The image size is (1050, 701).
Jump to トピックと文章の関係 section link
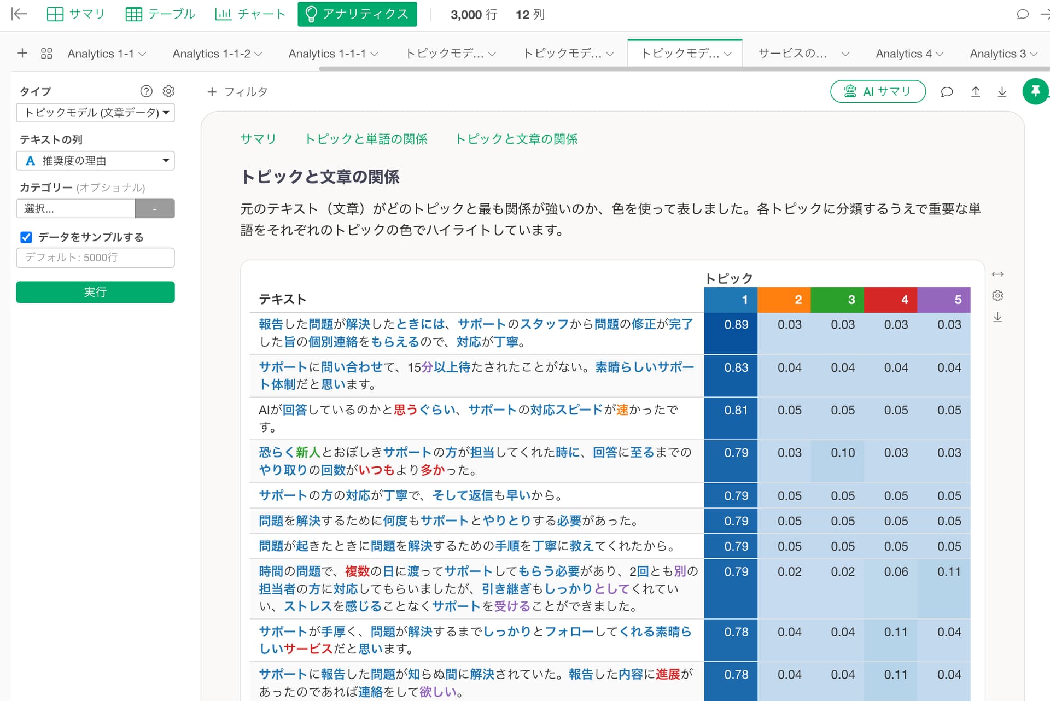click(516, 139)
